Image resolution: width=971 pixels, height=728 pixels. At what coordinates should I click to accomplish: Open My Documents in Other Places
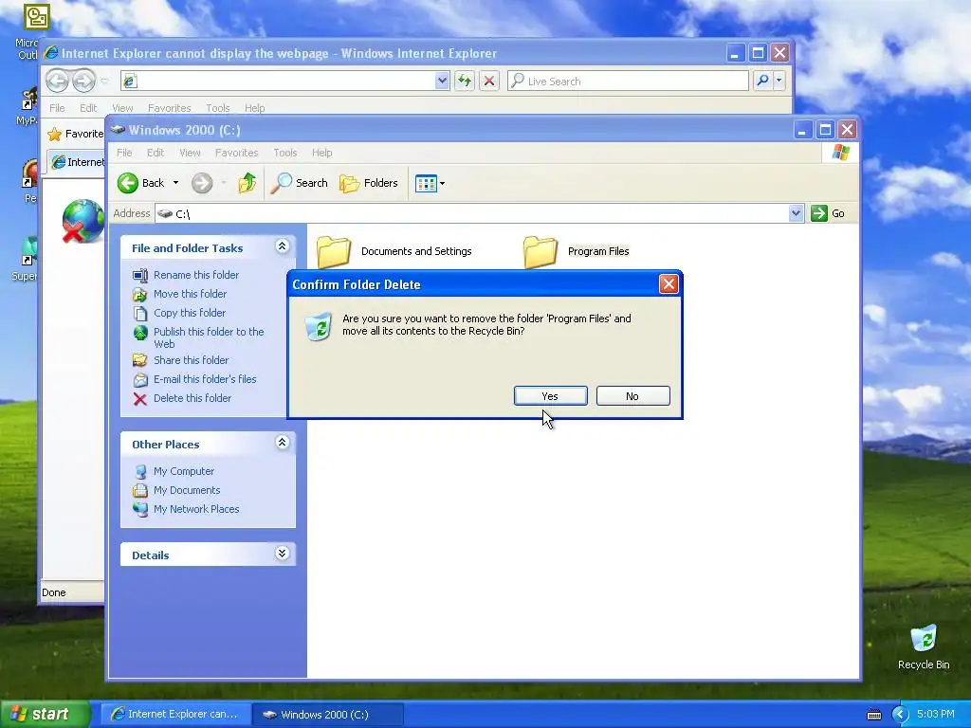coord(187,490)
